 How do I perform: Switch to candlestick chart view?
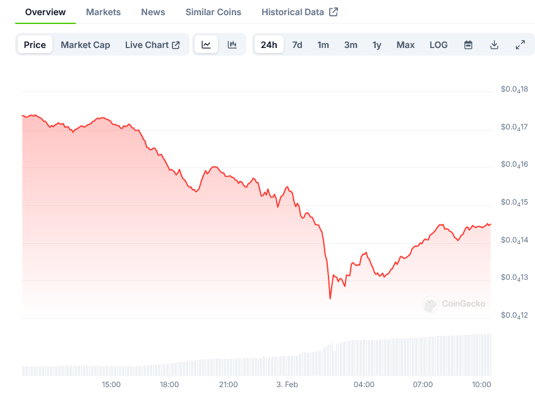[x=232, y=45]
